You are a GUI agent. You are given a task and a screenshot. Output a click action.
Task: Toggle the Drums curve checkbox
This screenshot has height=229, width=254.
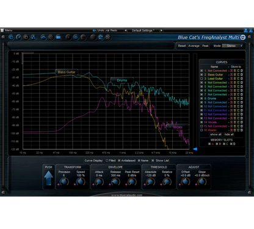click(201, 99)
